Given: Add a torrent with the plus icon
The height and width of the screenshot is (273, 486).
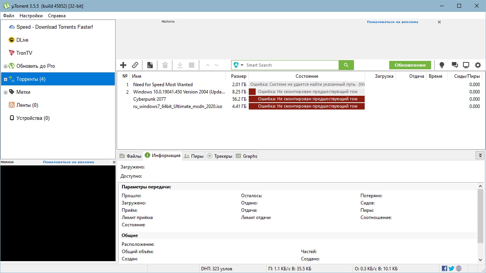Looking at the screenshot, I should (123, 65).
